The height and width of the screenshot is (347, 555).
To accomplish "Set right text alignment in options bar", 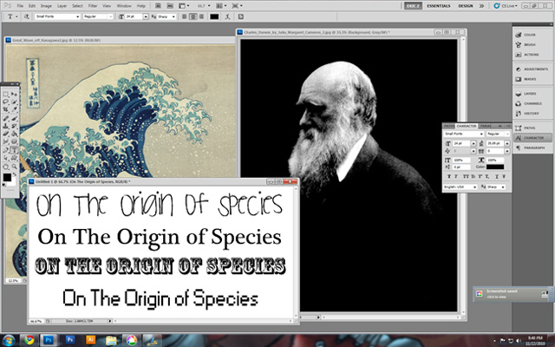I will [201, 16].
